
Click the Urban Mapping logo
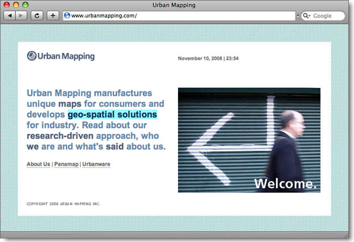[x=61, y=56]
